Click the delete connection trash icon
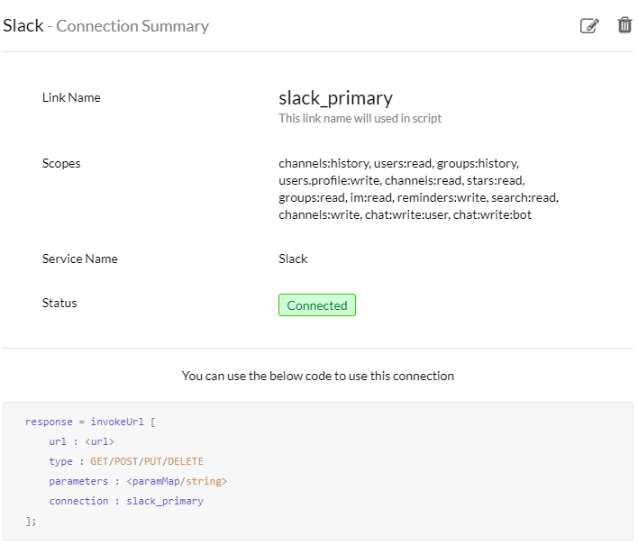Screen dimensions: 638x545 [624, 25]
